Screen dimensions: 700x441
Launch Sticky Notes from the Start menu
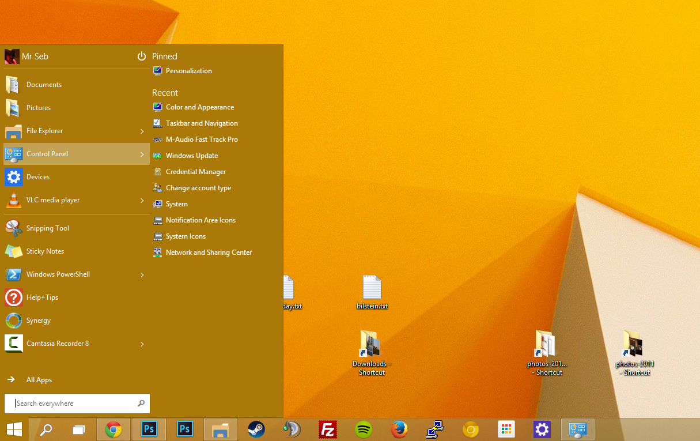click(x=45, y=251)
